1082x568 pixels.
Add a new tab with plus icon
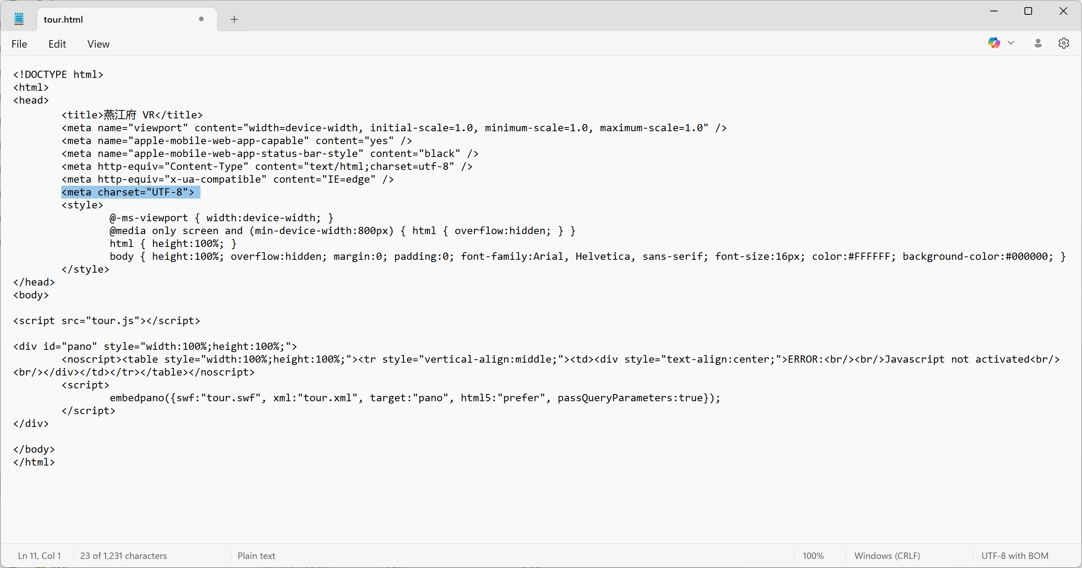(x=234, y=19)
